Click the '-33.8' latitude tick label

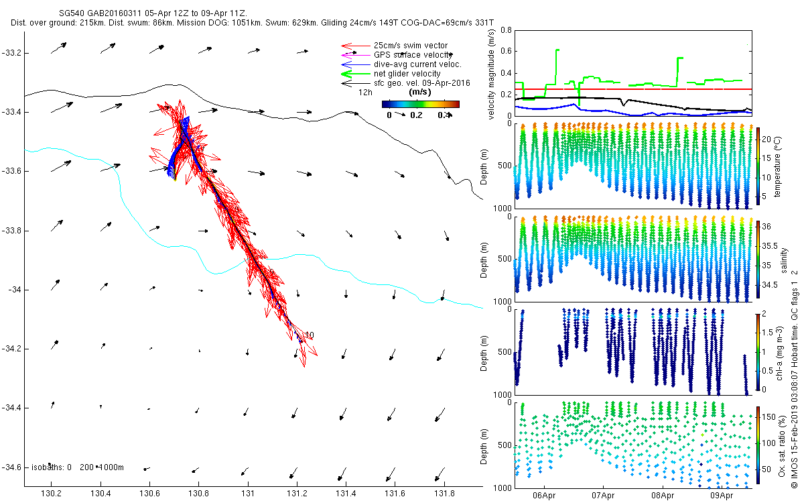[11, 231]
